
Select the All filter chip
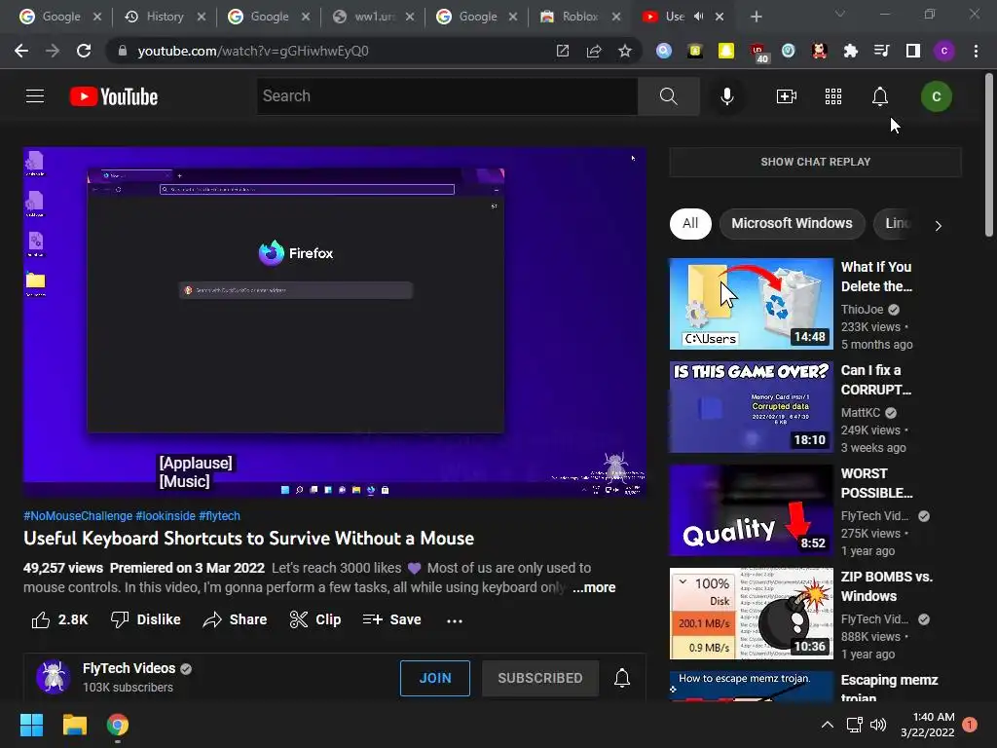tap(690, 223)
